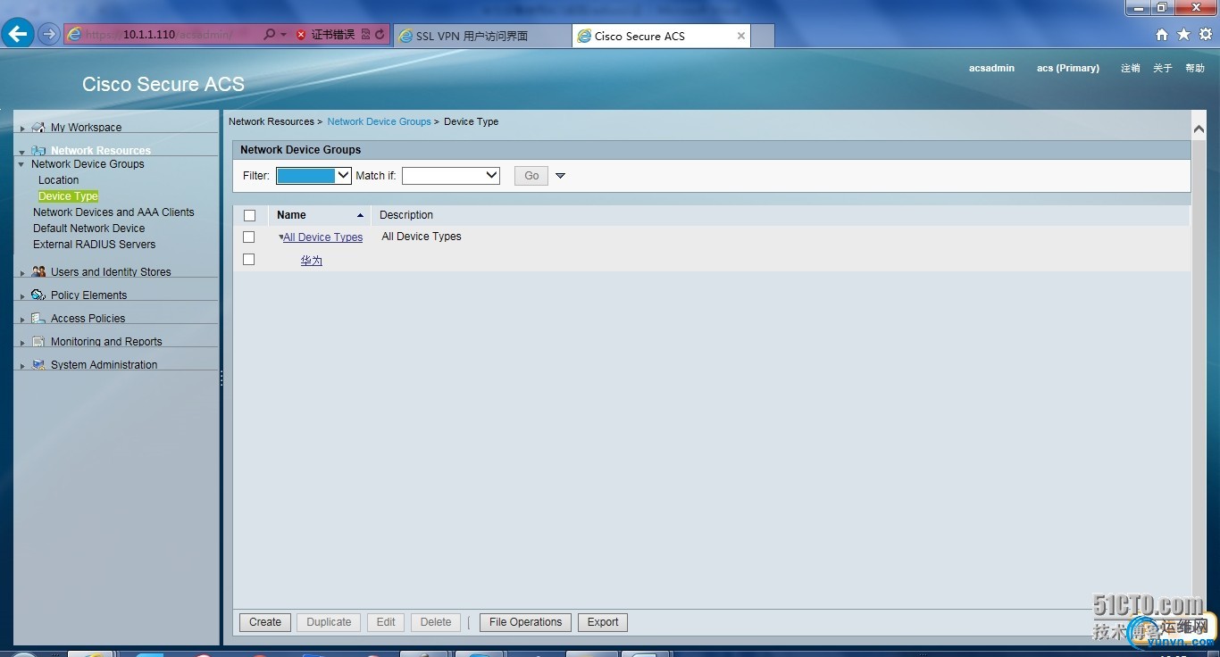
Task: Click the Duplicate button
Action: [x=329, y=622]
